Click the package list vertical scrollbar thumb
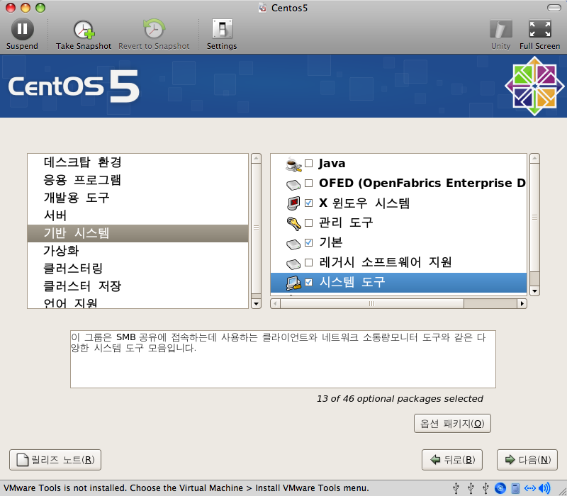The height and width of the screenshot is (496, 567). click(534, 218)
